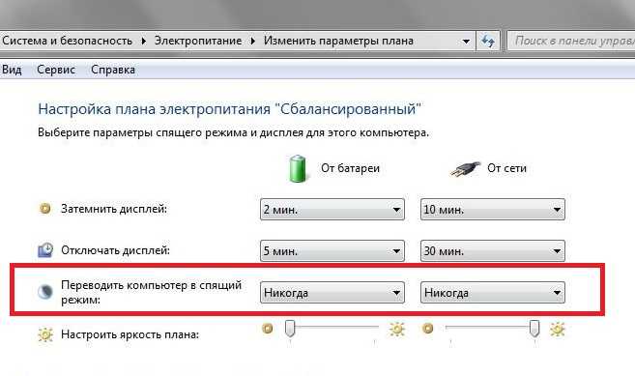The height and width of the screenshot is (376, 635).
Task: Click the Настроить яркость плана label
Action: click(x=130, y=334)
